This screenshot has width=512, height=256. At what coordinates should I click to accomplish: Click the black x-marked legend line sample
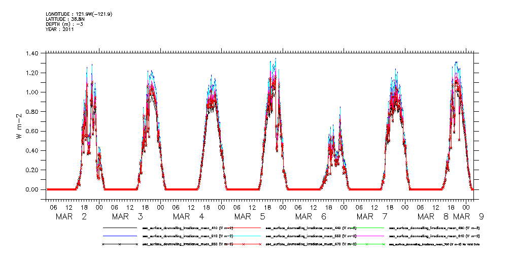pyautogui.click(x=120, y=244)
